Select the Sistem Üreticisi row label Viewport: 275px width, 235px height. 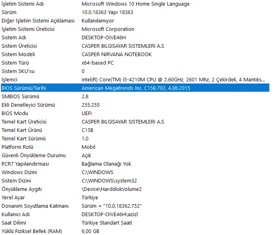pyautogui.click(x=19, y=46)
